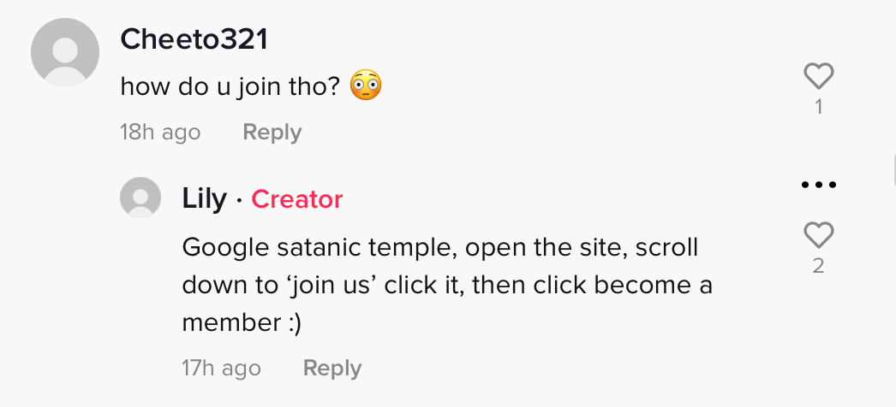This screenshot has height=407, width=896.
Task: Click the quoted 'join us' text
Action: click(x=332, y=285)
